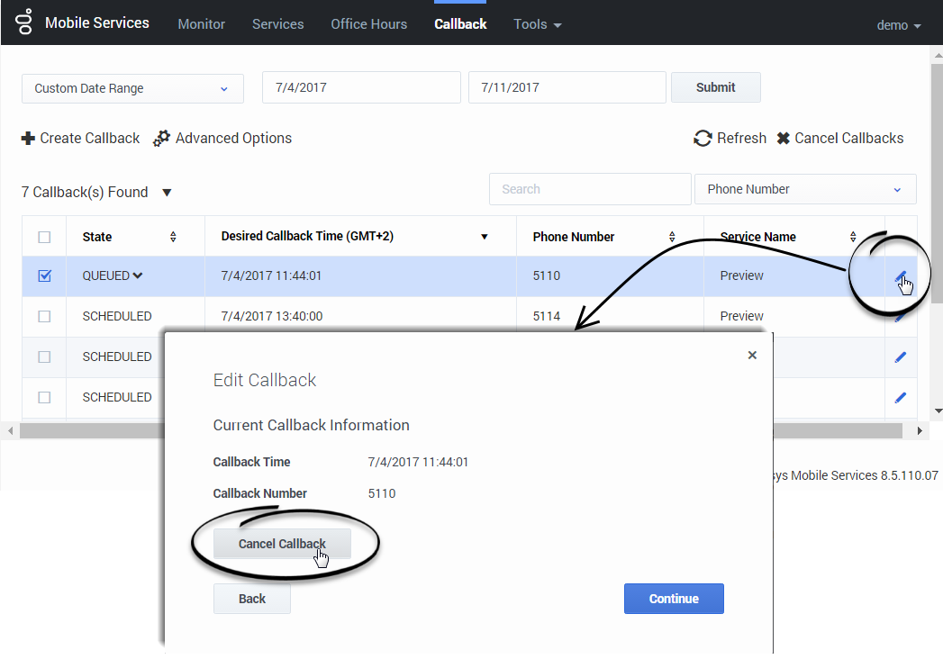Click the blue Continue button
Screen dimensions: 943x659
point(674,599)
